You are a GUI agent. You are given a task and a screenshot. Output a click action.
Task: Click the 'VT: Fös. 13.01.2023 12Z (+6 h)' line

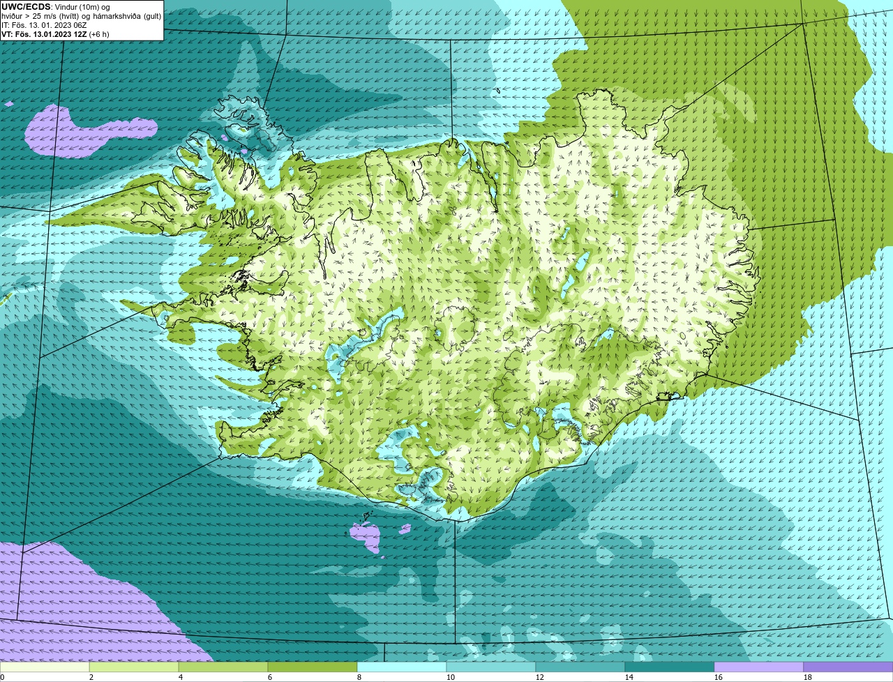click(x=55, y=34)
